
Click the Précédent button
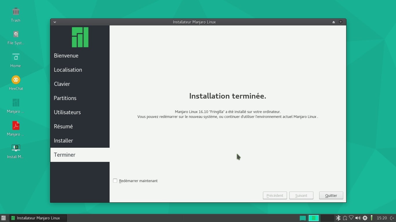point(275,195)
